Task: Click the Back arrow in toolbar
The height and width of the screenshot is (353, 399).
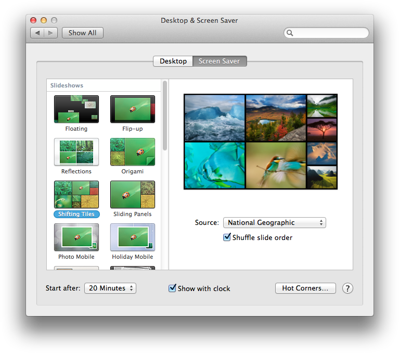Action: (37, 33)
